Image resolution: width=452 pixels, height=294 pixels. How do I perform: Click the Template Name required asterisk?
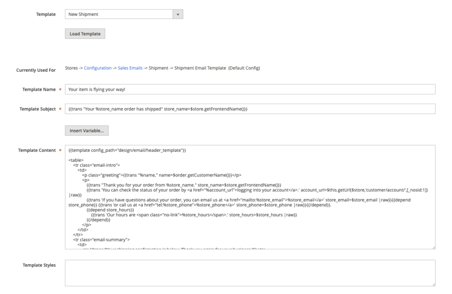[59, 89]
